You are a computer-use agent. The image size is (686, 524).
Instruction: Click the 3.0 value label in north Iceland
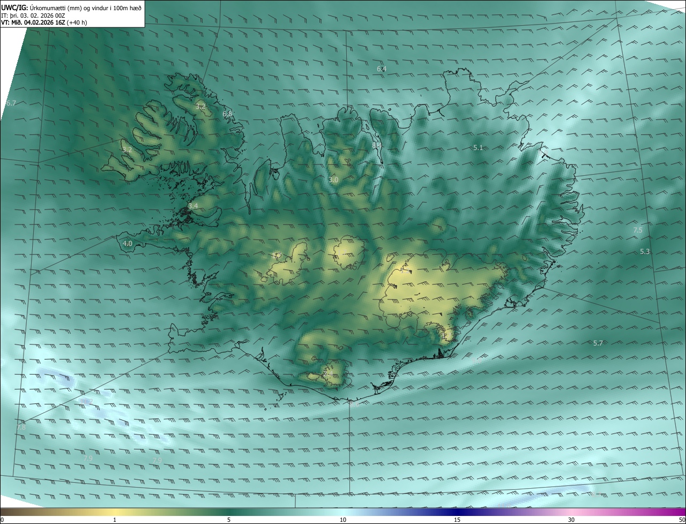pos(333,180)
